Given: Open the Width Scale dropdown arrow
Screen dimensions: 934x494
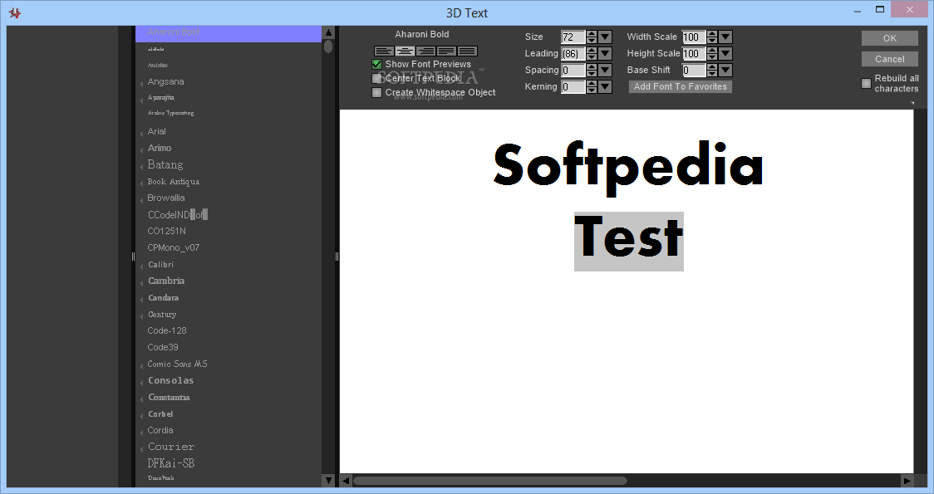Looking at the screenshot, I should 725,37.
